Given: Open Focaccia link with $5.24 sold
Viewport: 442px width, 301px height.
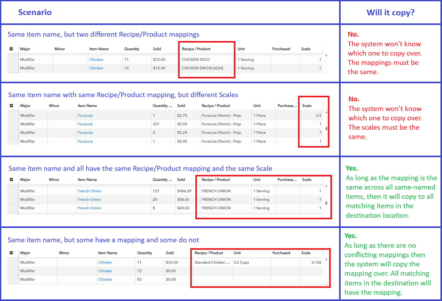Looking at the screenshot, I should tap(85, 133).
